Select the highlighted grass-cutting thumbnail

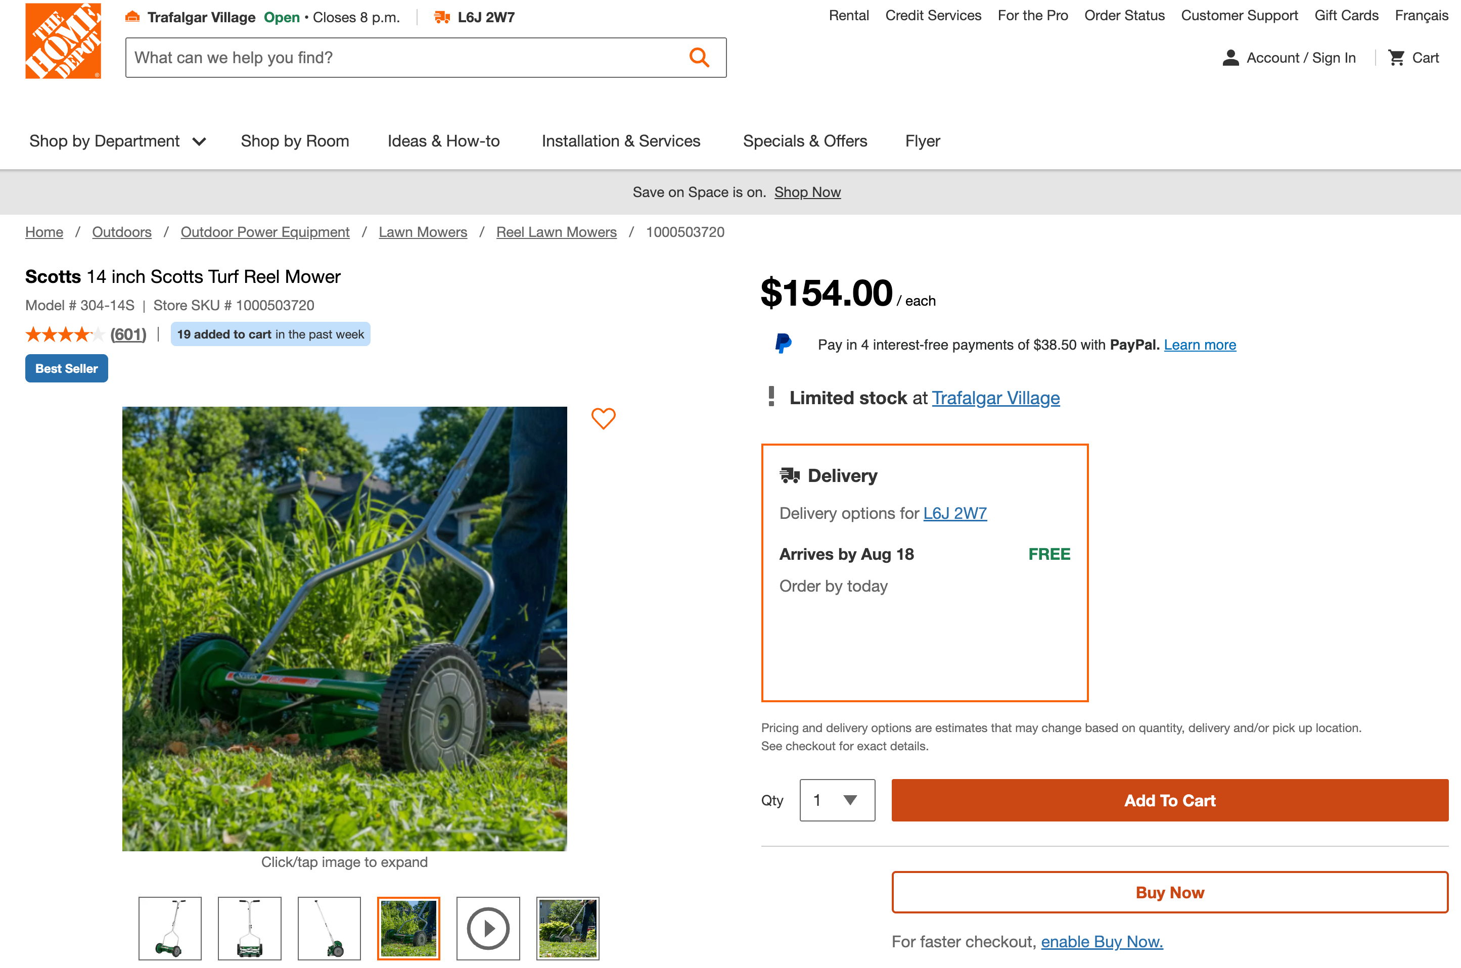tap(408, 928)
